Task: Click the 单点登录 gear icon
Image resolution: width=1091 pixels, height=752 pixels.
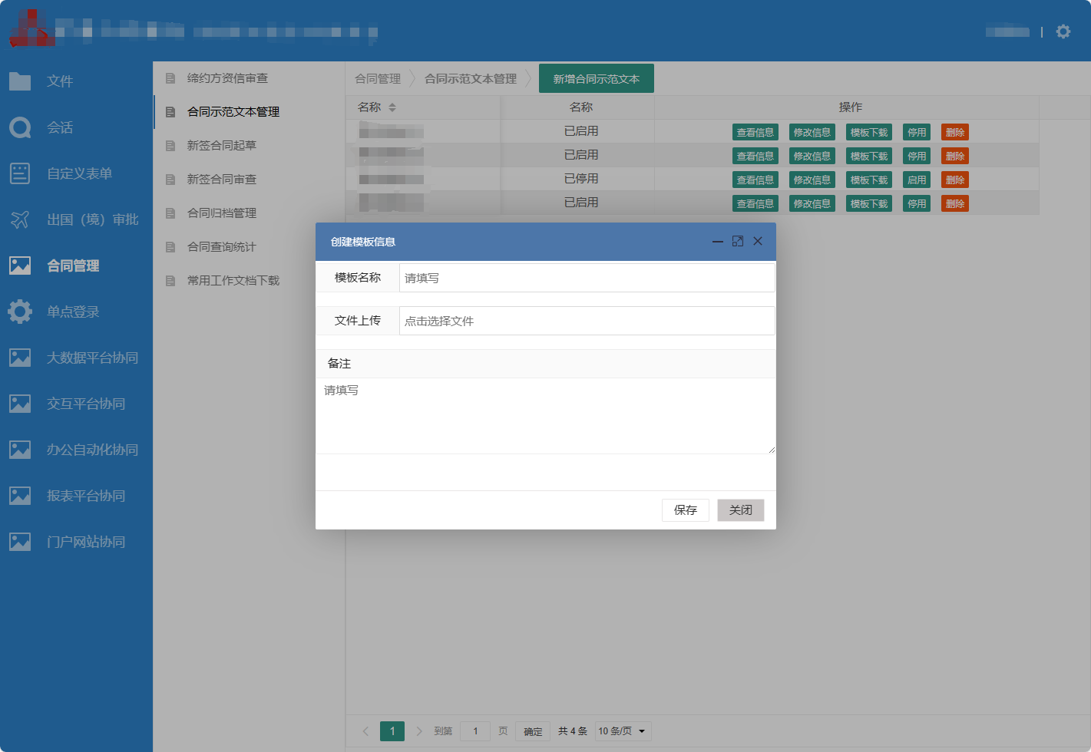Action: coord(20,312)
